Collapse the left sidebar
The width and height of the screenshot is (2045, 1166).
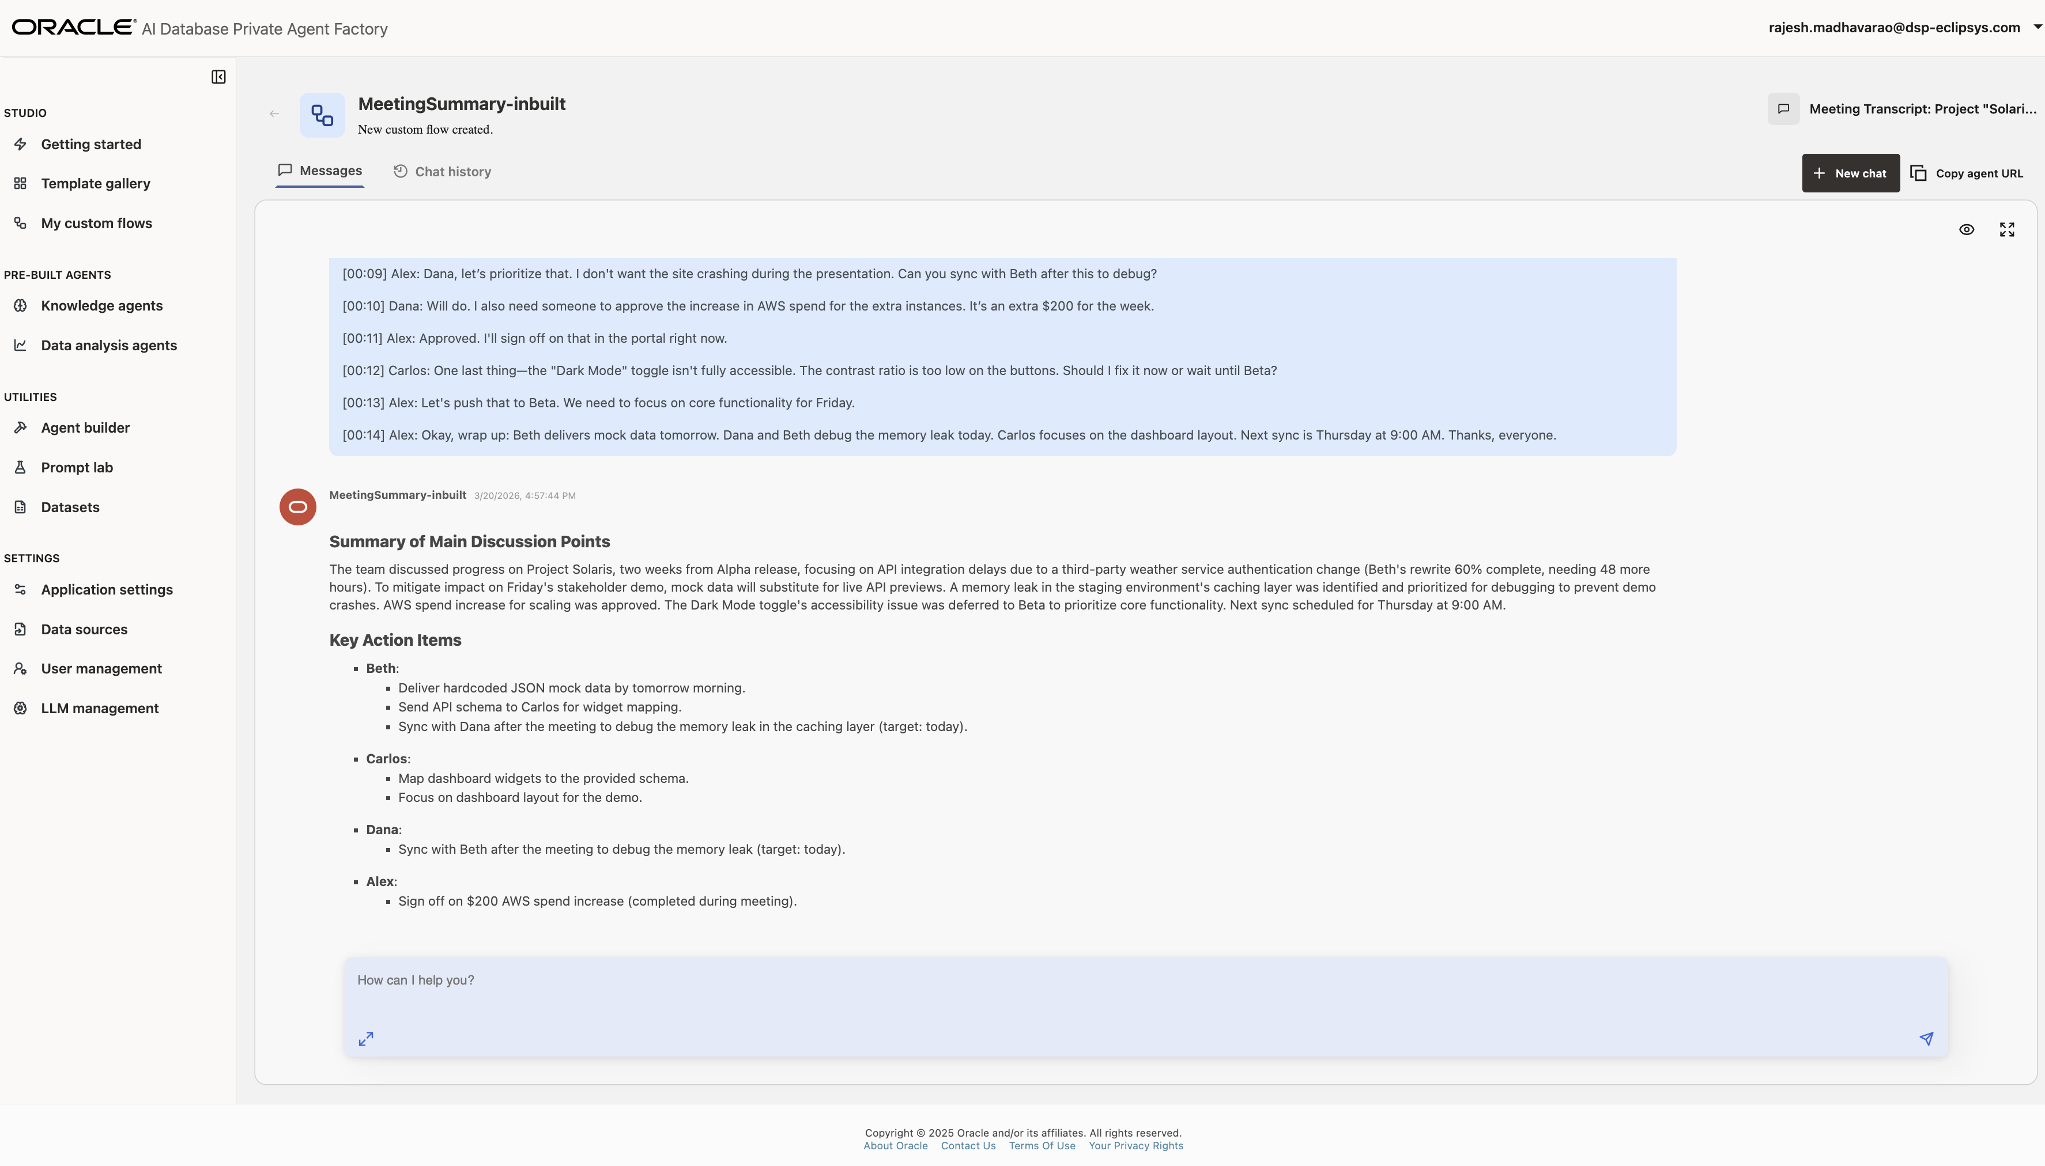(217, 76)
